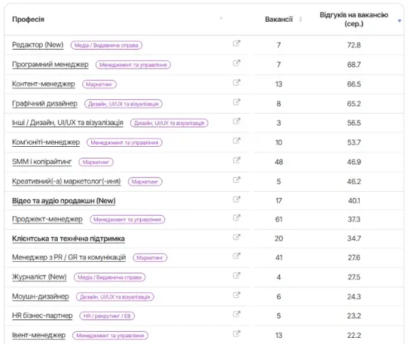Open external link icon for Редактор (New)

(x=236, y=44)
